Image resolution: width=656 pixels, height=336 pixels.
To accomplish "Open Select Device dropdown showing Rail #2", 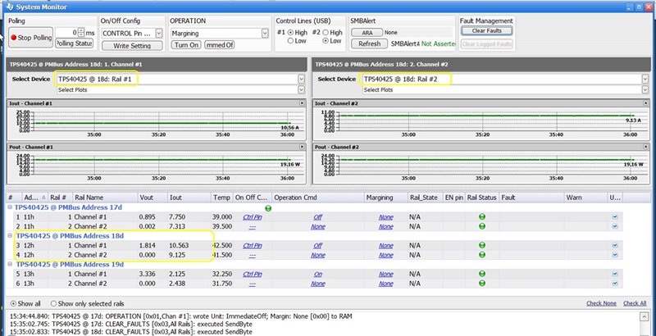I will tap(645, 79).
